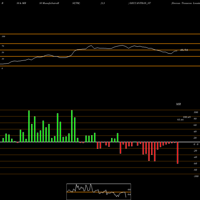Click the RSI value label 46.94
Image resolution: width=200 pixels, height=200 pixels.
[x=184, y=50]
